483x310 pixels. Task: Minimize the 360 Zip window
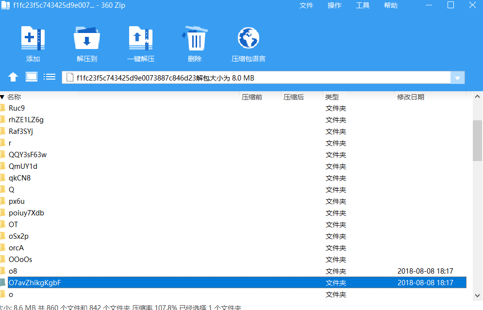click(x=429, y=5)
